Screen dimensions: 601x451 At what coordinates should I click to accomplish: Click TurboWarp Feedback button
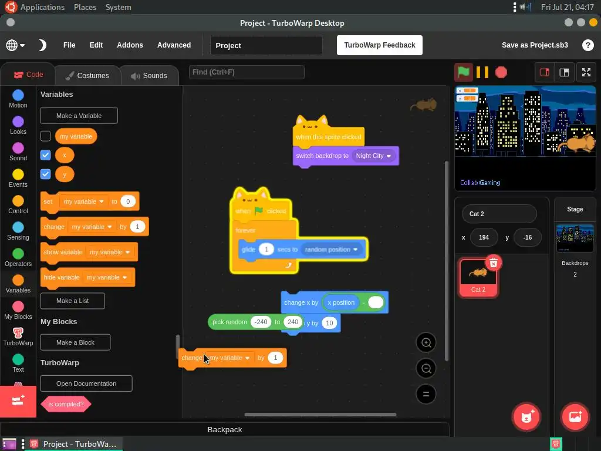coord(380,45)
